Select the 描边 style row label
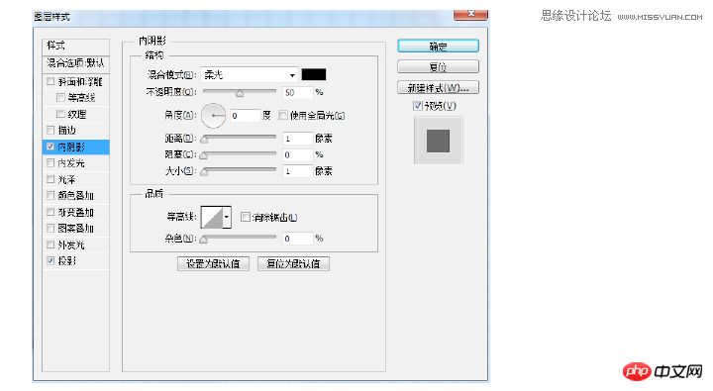 [67, 130]
